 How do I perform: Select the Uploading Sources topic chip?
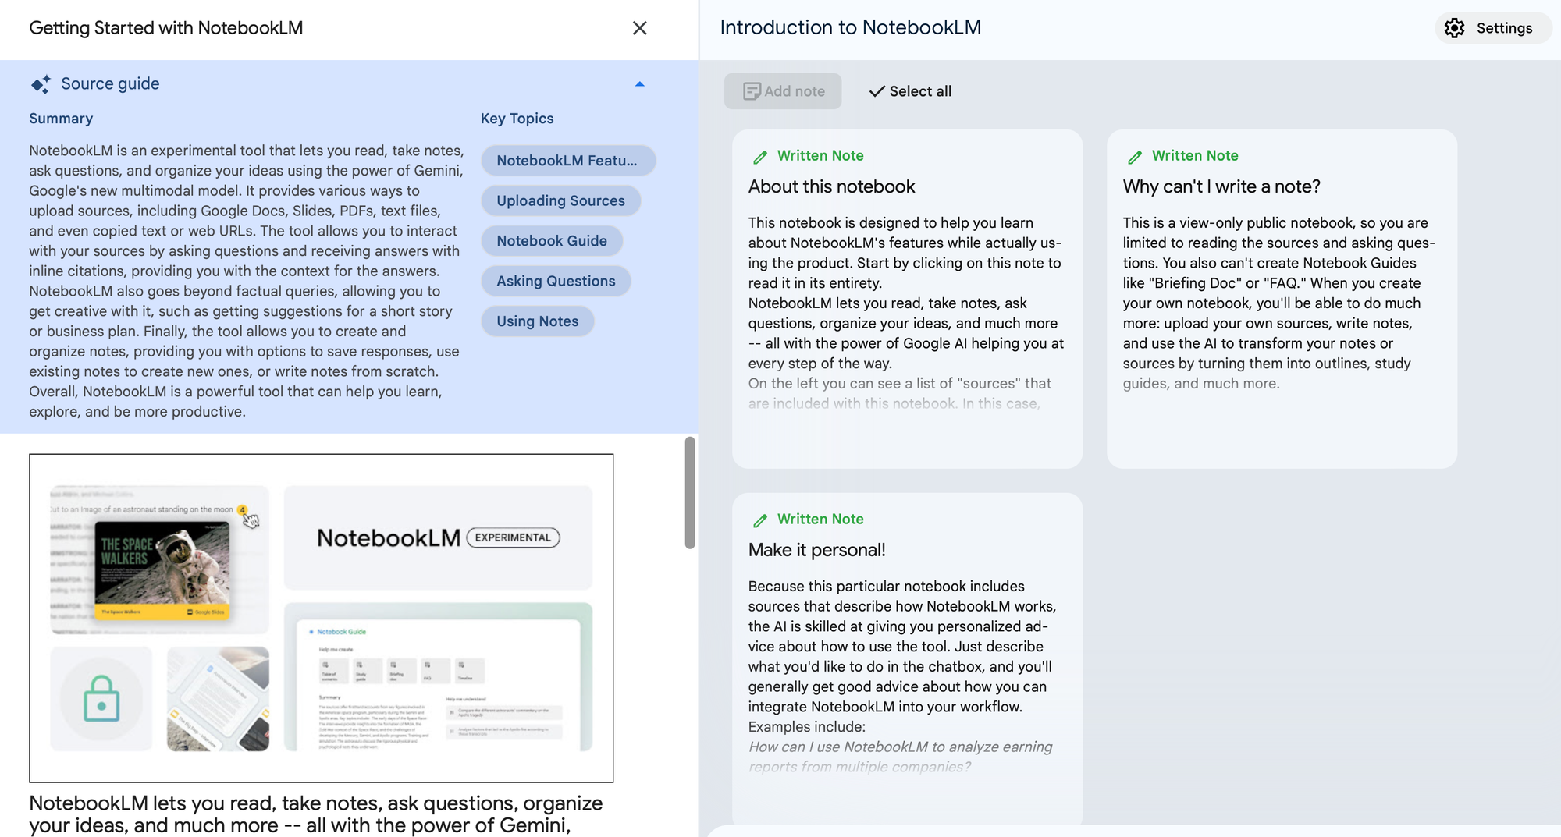pyautogui.click(x=560, y=200)
